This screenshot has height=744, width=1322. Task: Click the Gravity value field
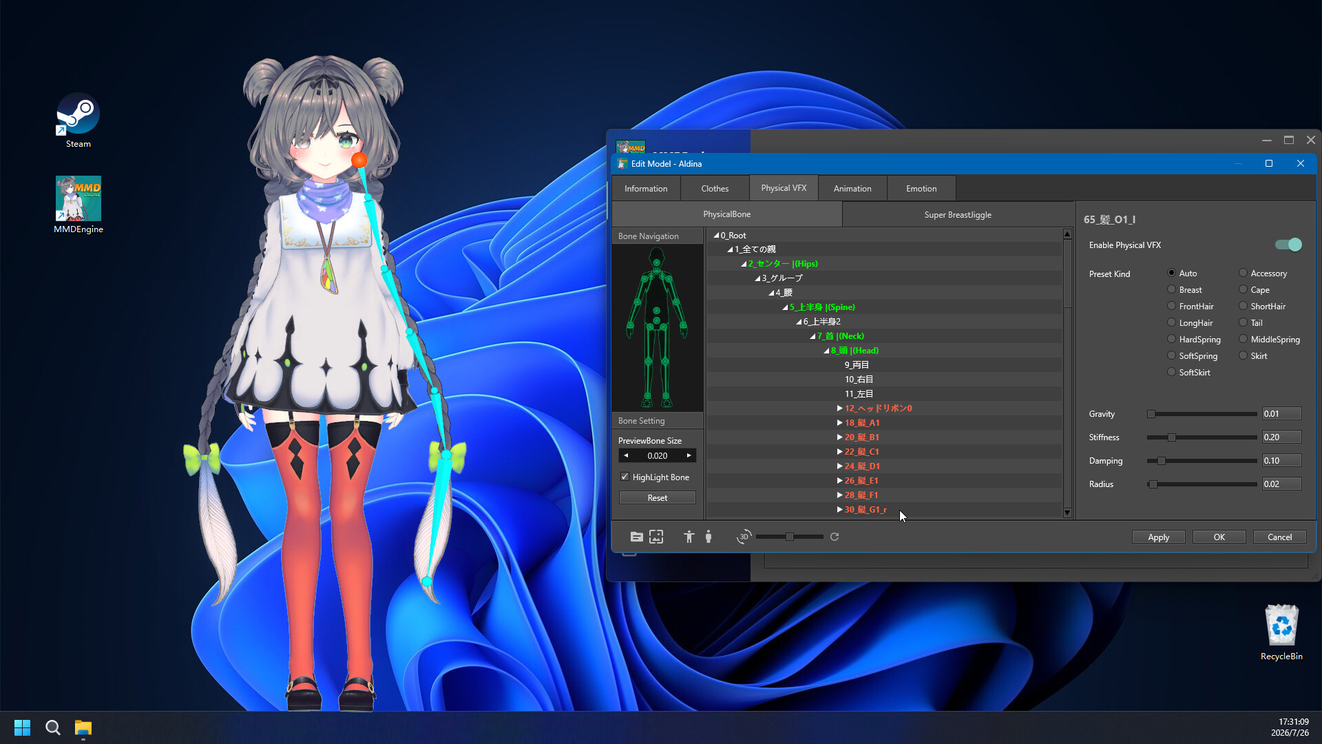click(x=1281, y=414)
